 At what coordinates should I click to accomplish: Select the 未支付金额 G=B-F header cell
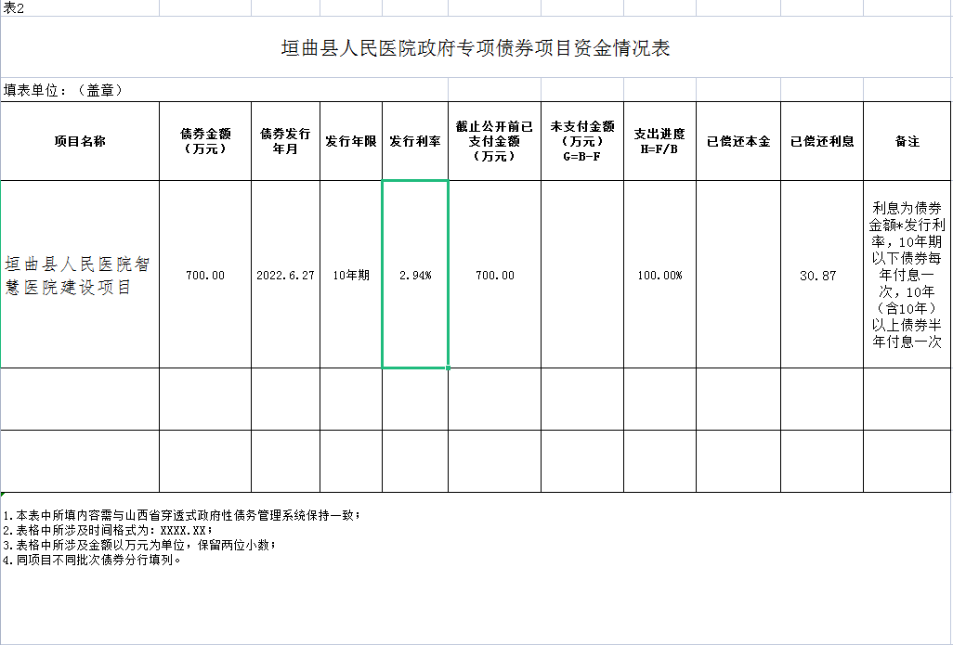582,141
